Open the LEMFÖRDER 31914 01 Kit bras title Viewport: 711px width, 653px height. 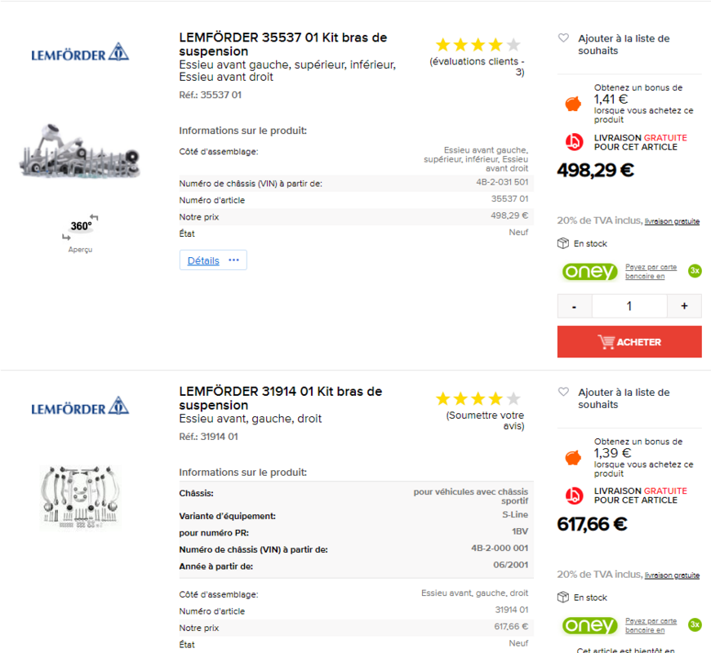click(x=281, y=398)
